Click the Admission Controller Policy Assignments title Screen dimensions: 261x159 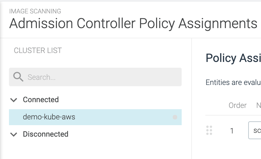click(133, 24)
